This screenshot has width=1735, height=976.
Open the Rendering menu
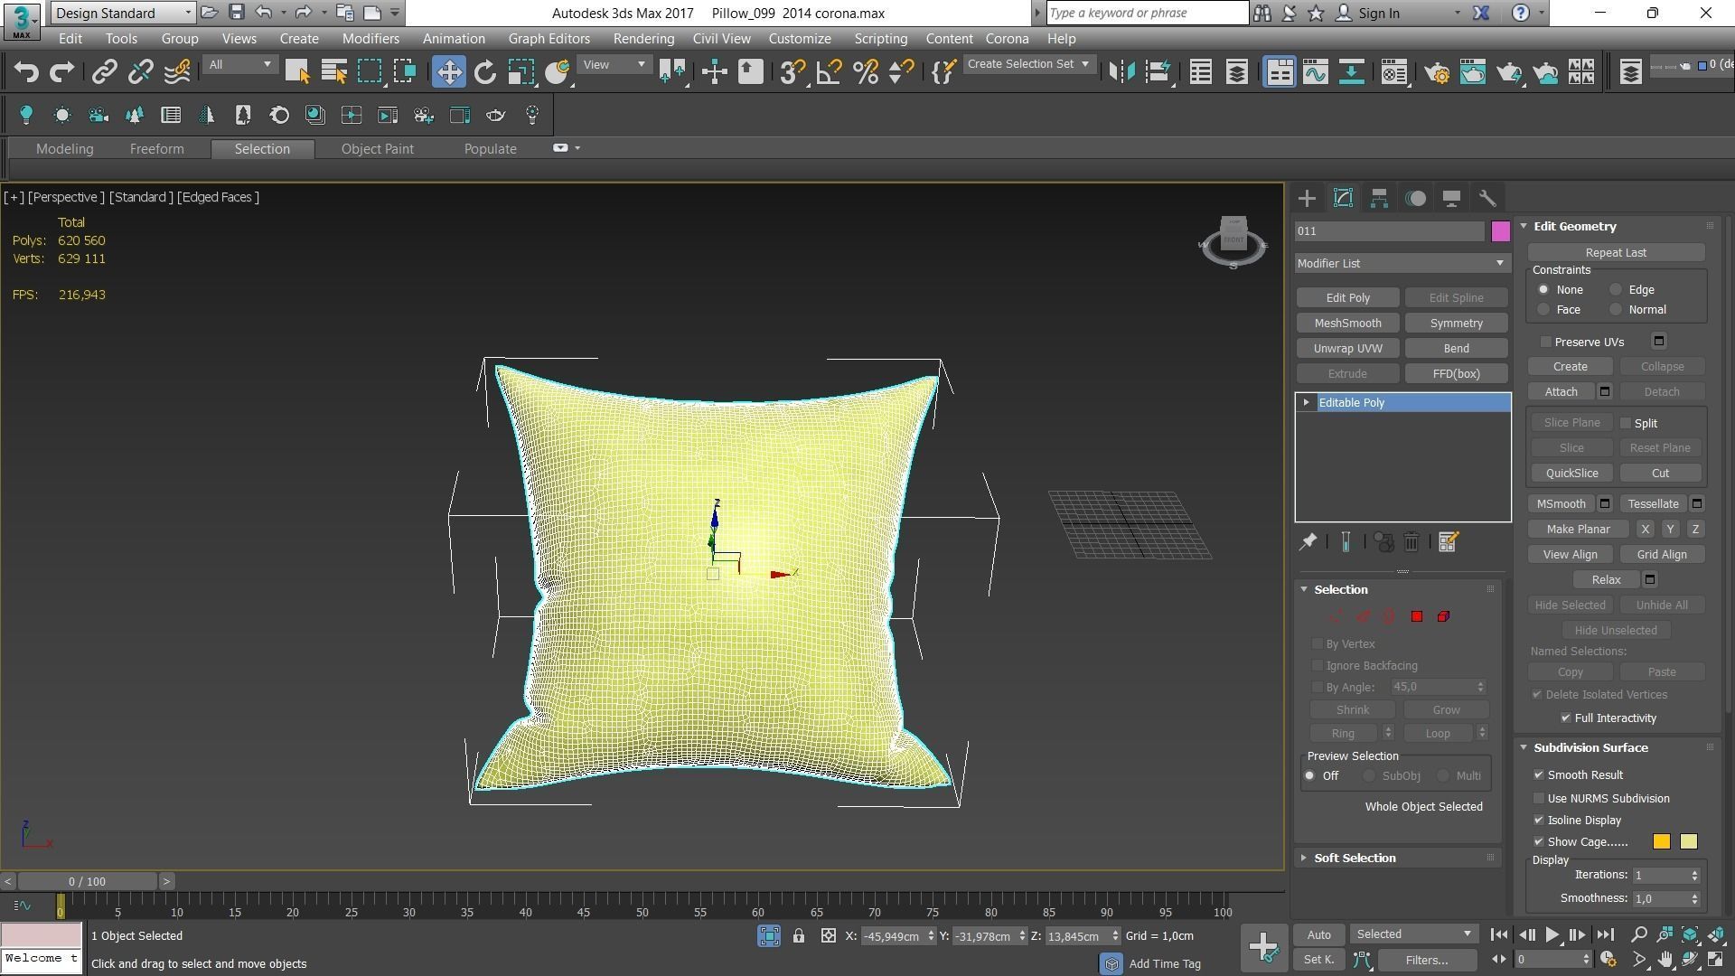point(643,39)
